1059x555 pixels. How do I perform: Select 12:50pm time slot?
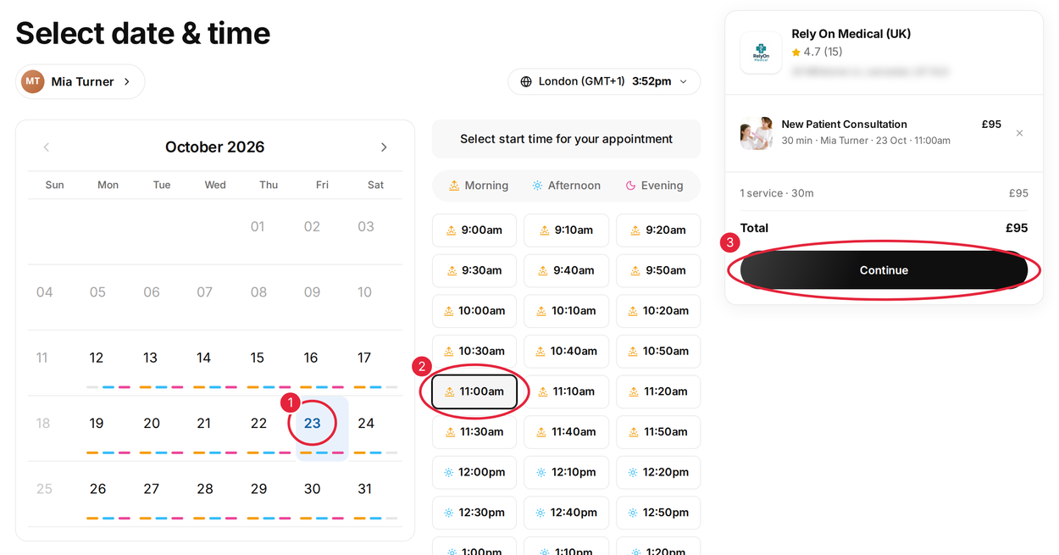[x=658, y=513]
